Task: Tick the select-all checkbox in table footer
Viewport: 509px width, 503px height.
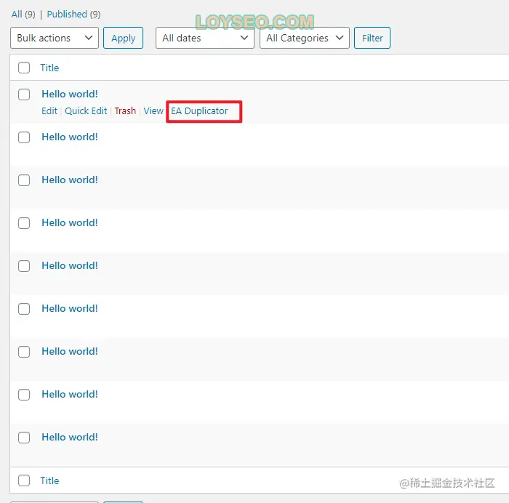Action: tap(24, 480)
